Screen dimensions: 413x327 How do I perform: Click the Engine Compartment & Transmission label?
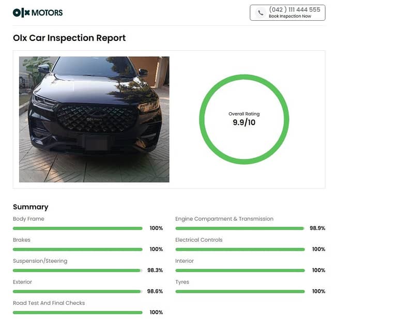click(x=224, y=219)
